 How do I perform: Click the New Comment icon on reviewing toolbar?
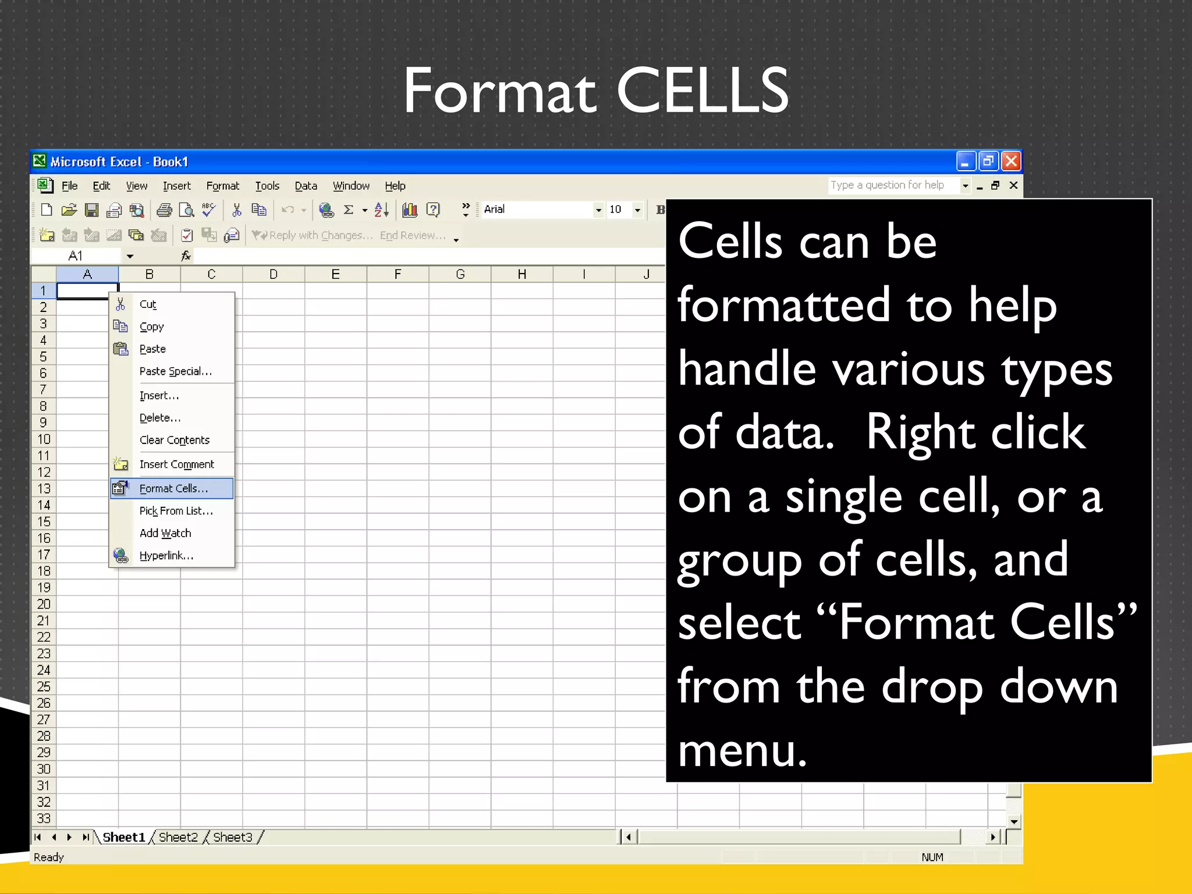tap(47, 235)
